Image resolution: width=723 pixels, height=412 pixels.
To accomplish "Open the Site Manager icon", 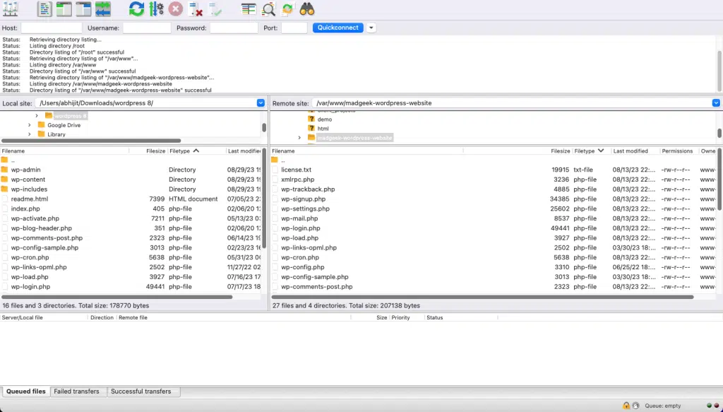I will click(x=11, y=9).
